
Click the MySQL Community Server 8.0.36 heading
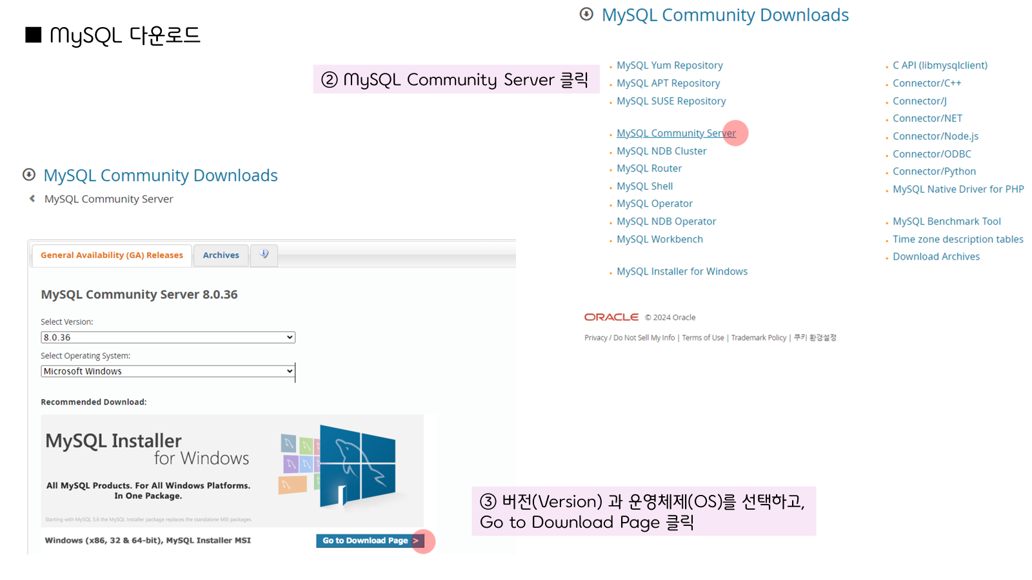139,295
